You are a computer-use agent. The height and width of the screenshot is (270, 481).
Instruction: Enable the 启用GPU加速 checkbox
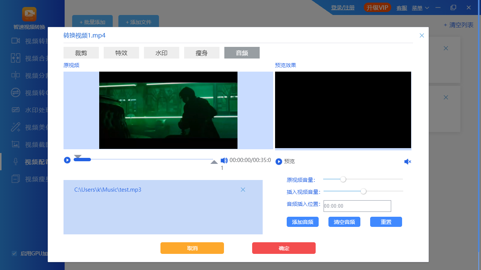tap(14, 253)
